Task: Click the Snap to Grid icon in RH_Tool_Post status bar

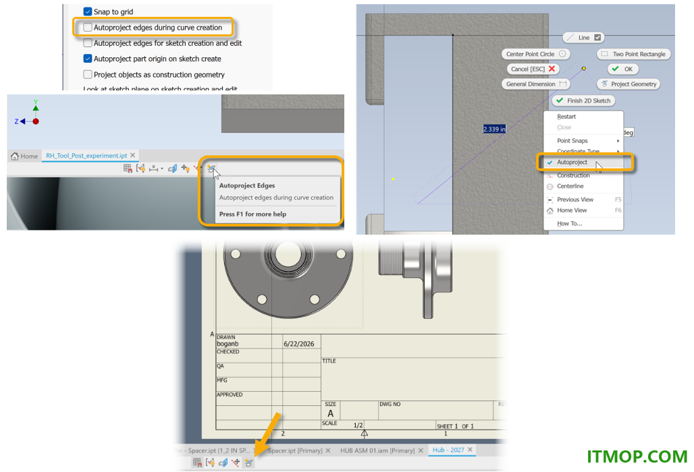Action: [128, 169]
